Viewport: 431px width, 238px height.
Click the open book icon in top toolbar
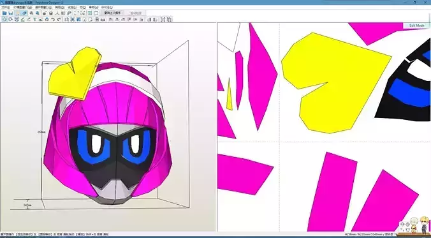[x=63, y=13]
